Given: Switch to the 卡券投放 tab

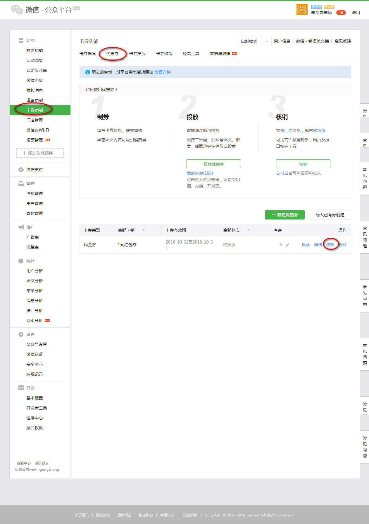Looking at the screenshot, I should (x=137, y=54).
